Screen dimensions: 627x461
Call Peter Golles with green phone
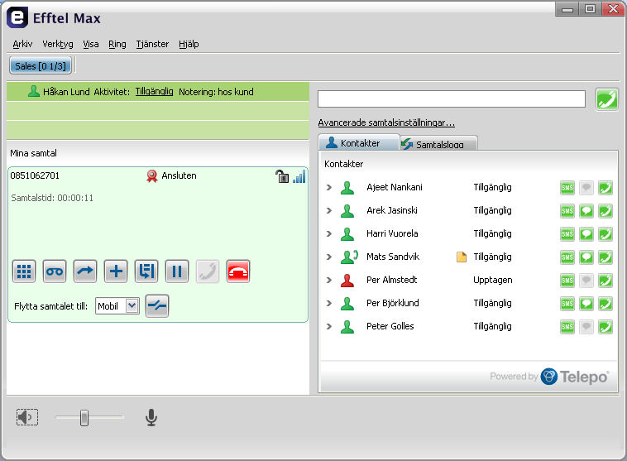(605, 327)
